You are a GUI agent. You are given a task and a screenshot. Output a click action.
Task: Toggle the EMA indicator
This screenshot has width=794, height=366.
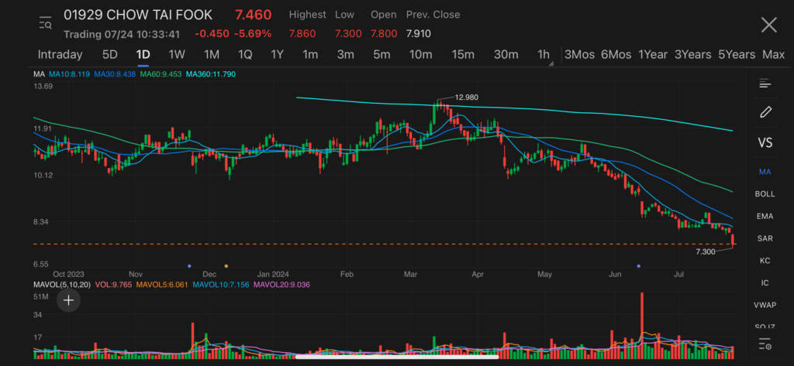765,217
